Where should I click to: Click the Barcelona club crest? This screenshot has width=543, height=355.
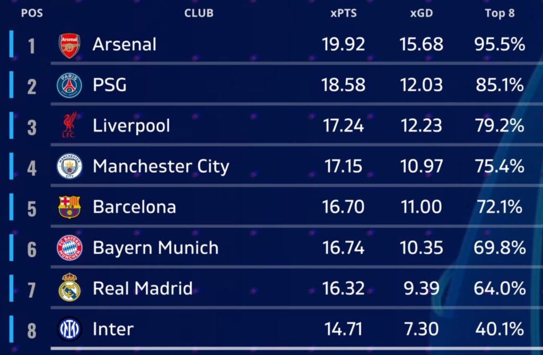(69, 207)
